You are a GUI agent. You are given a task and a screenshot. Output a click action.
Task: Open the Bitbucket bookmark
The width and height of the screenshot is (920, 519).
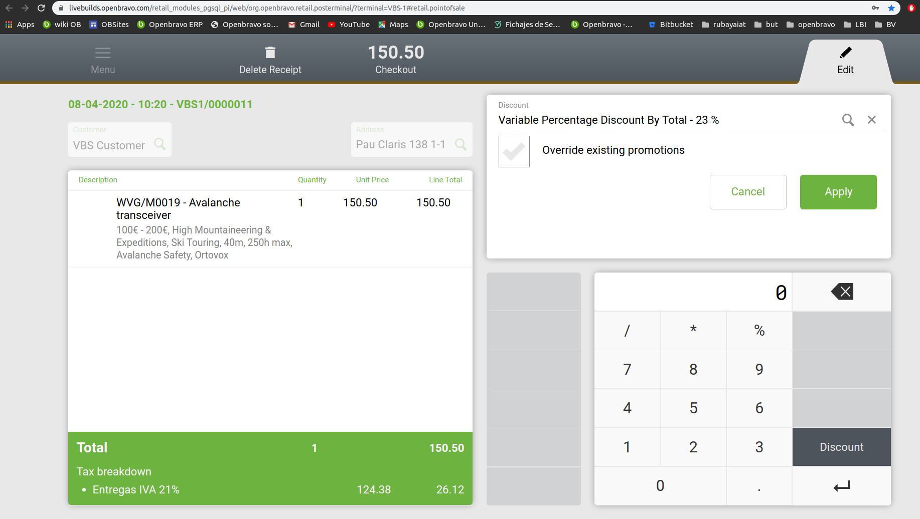pyautogui.click(x=671, y=25)
